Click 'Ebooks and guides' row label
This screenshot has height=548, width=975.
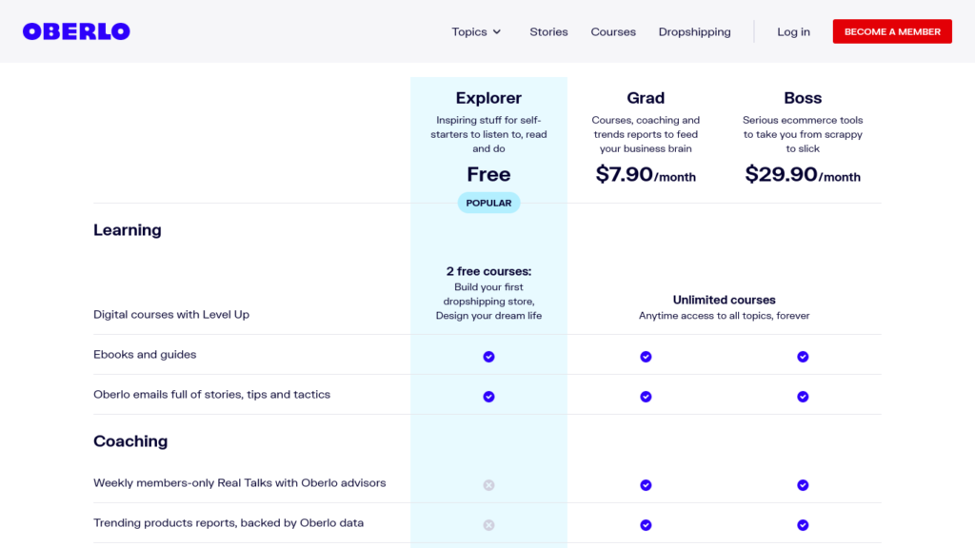pos(145,355)
